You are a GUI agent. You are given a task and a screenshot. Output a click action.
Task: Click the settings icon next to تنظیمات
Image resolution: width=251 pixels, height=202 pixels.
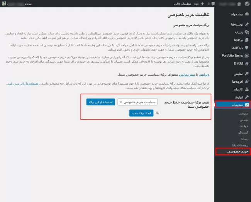click(247, 105)
